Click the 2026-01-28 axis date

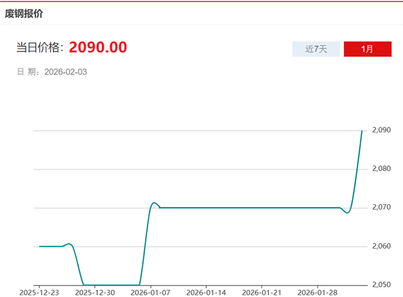318,292
